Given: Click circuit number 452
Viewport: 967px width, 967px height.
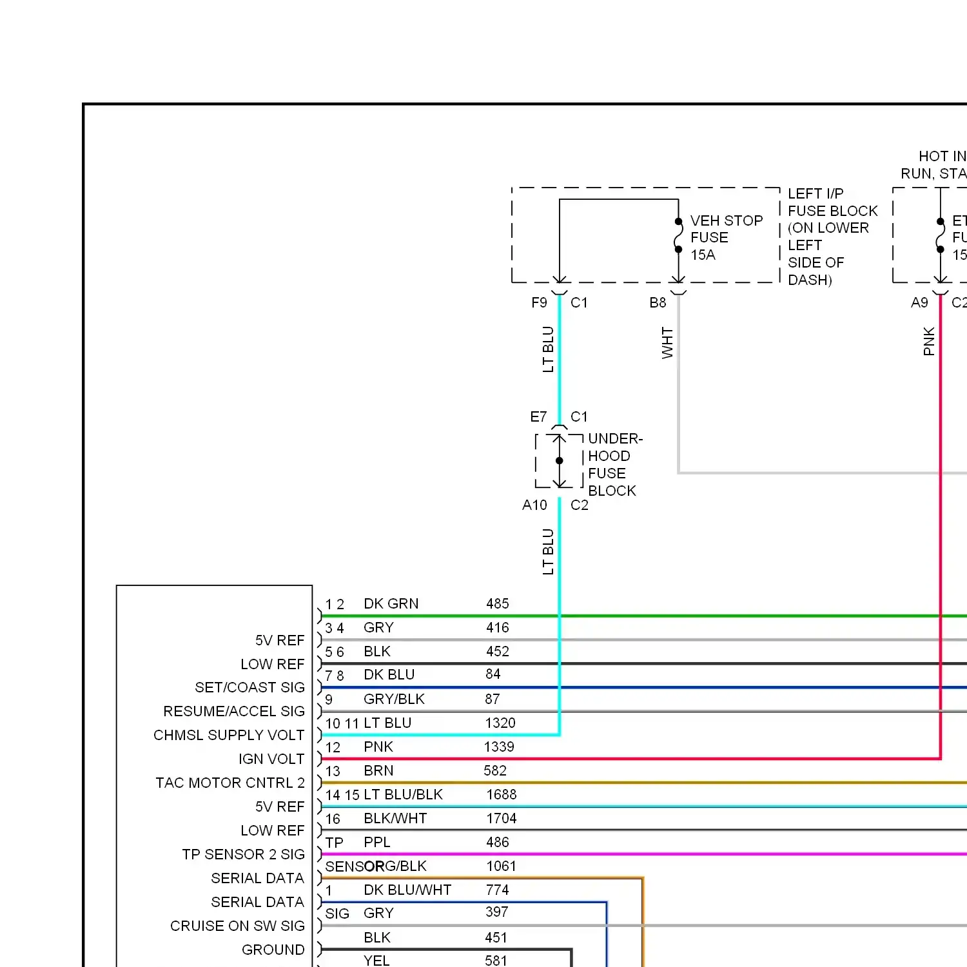Looking at the screenshot, I should click(x=497, y=651).
